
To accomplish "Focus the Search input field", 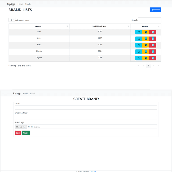I will coord(149,20).
